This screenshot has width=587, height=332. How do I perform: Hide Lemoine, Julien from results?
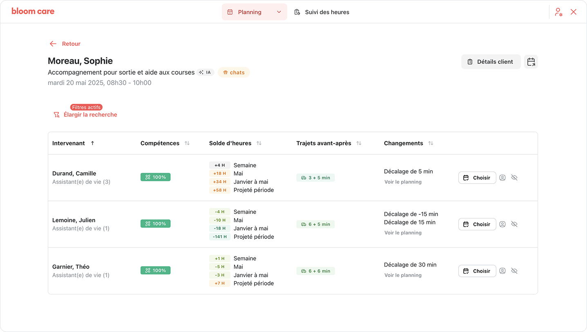514,224
